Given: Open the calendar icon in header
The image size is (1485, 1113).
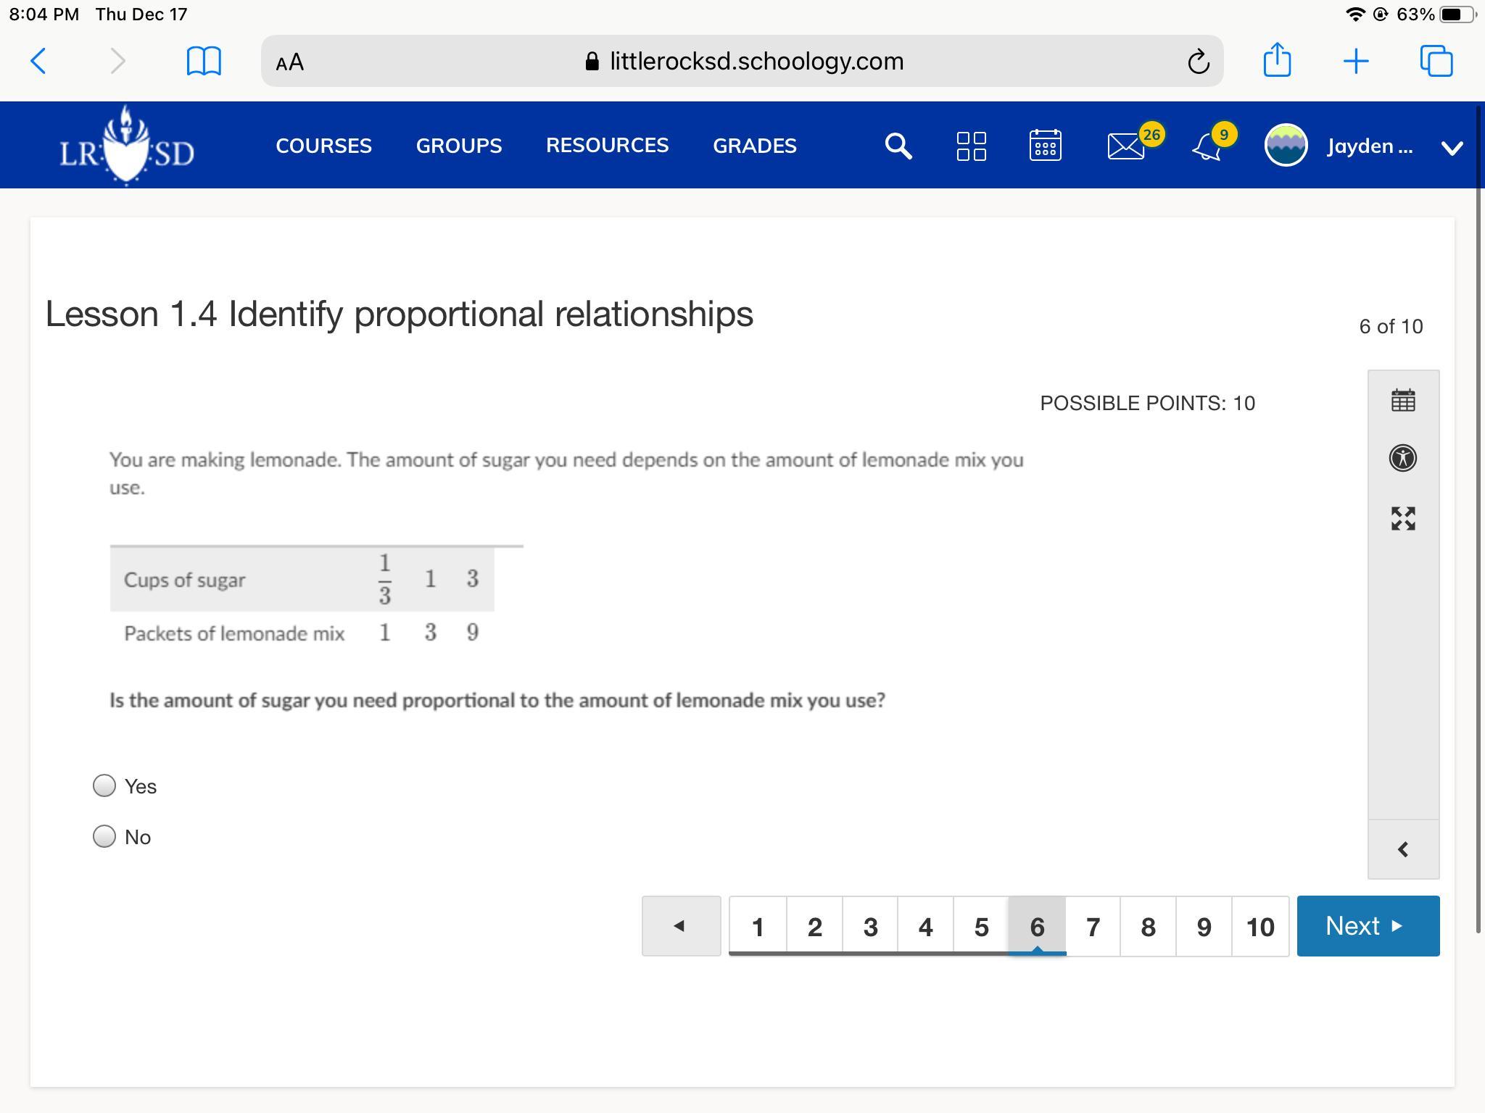Looking at the screenshot, I should [x=1045, y=146].
